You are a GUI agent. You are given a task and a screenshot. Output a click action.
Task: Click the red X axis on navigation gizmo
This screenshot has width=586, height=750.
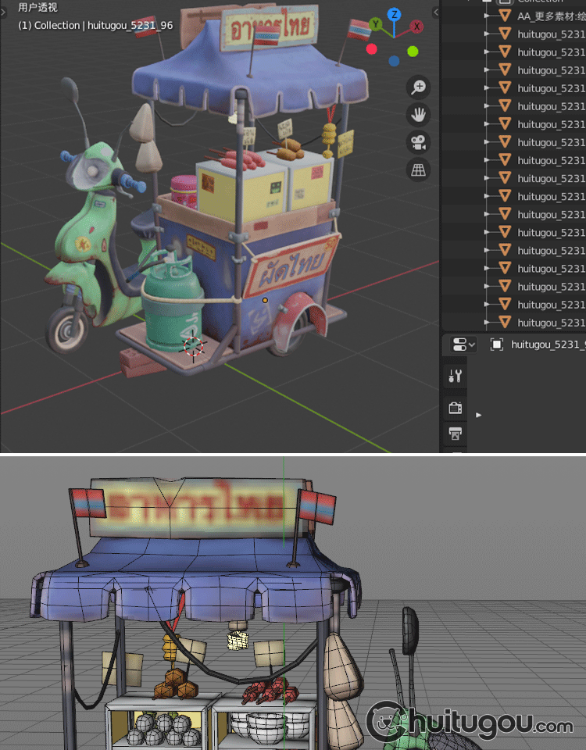coord(417,26)
